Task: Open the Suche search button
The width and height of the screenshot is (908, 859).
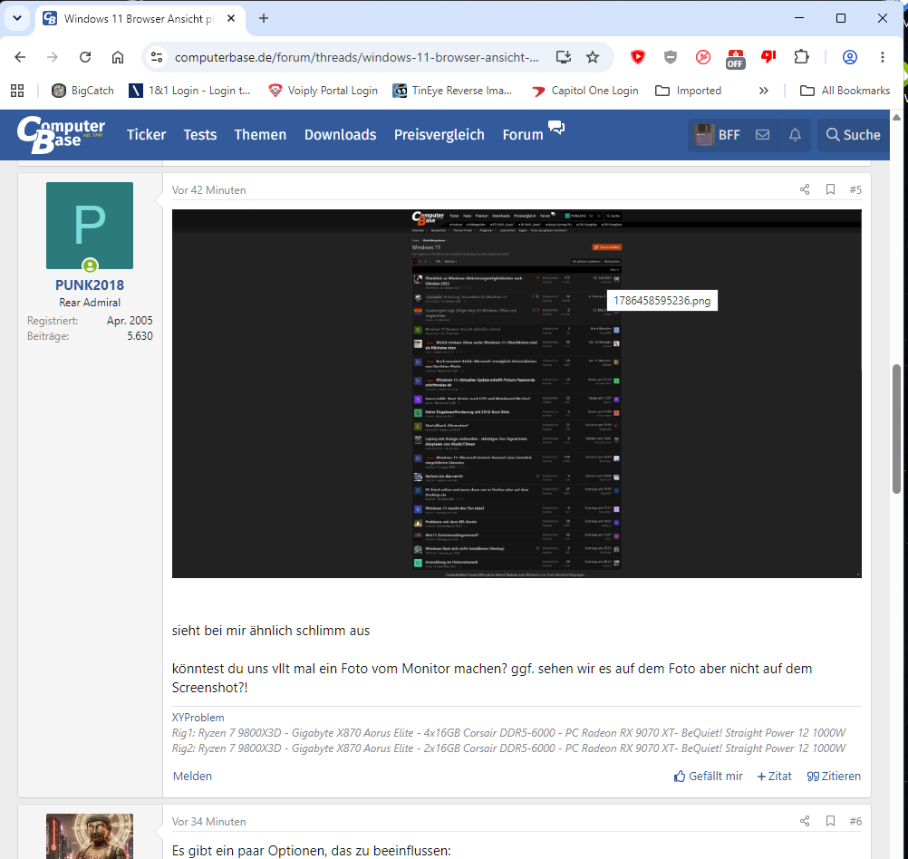Action: coord(853,135)
